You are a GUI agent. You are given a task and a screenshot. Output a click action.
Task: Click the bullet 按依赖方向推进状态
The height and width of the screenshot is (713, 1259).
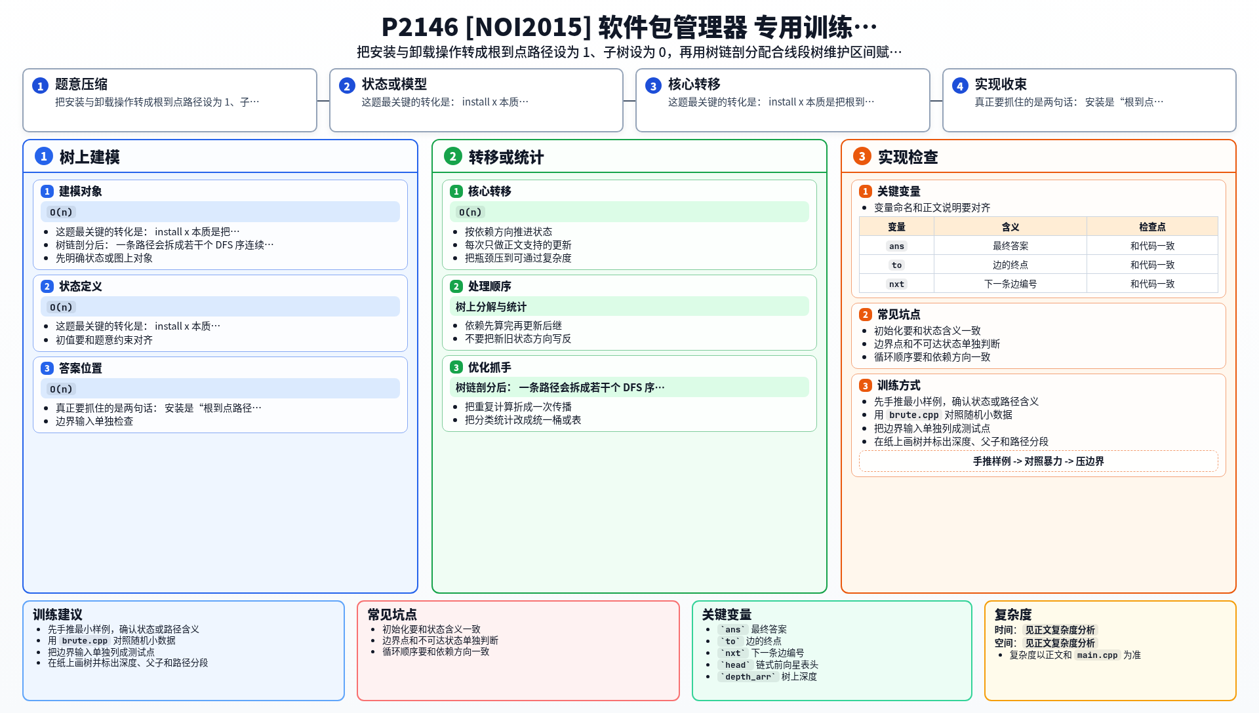(508, 232)
